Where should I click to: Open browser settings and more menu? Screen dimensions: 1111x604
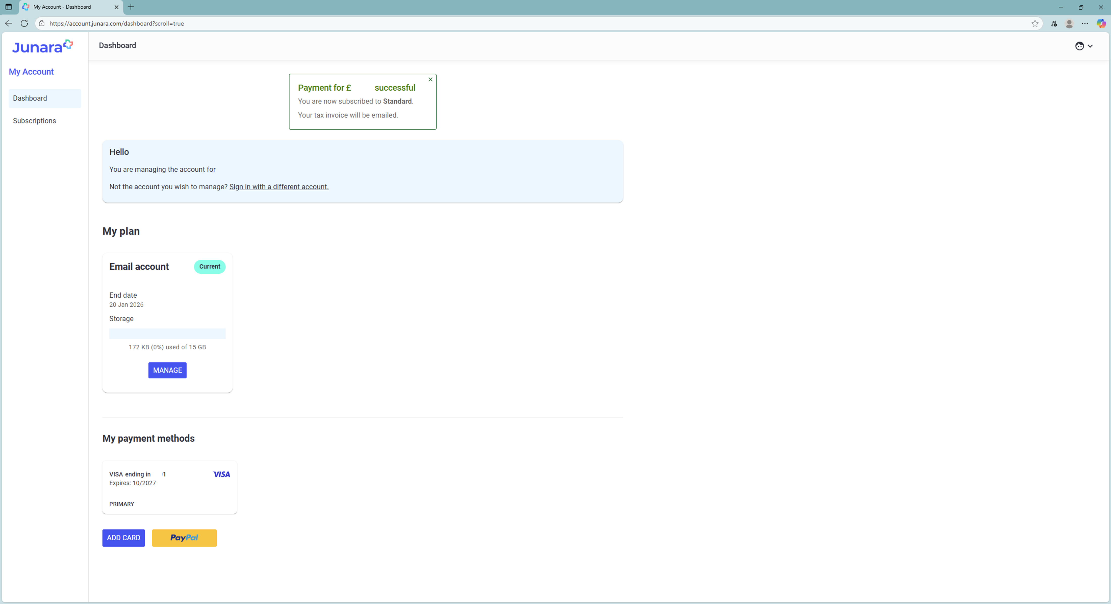(1085, 23)
